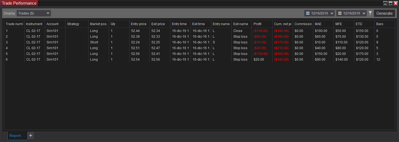399x142 pixels.
Task: Click Bars value 12
Action: (x=385, y=60)
